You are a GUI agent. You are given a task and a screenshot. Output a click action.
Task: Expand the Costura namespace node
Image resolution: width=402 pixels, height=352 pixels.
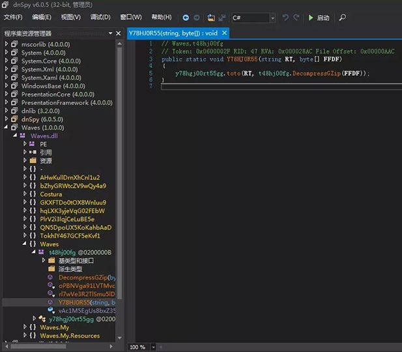tap(25, 194)
